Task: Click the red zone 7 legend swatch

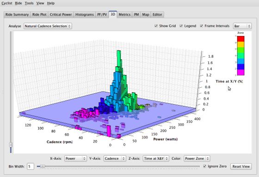Action: click(240, 39)
